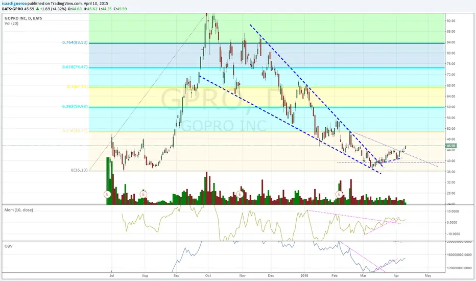This screenshot has height=281, width=476.
Task: Click the May label on time axis
Action: (x=427, y=276)
